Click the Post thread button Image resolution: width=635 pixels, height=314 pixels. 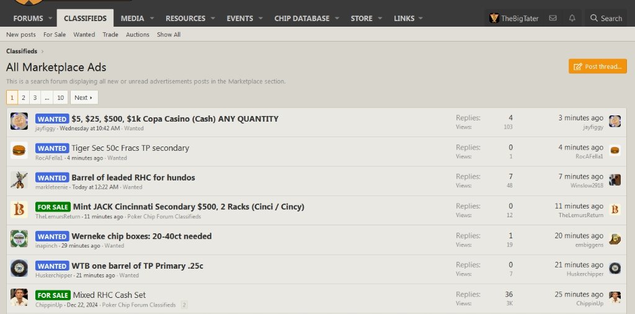(x=598, y=66)
